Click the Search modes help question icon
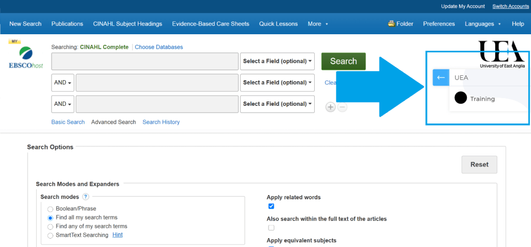Image resolution: width=531 pixels, height=247 pixels. click(86, 197)
